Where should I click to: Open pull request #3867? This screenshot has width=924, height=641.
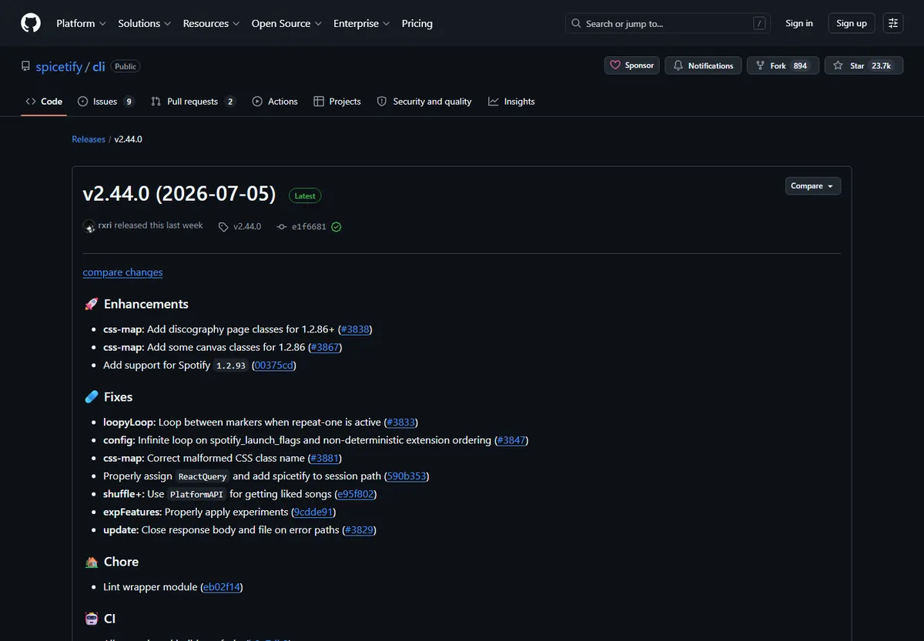325,347
